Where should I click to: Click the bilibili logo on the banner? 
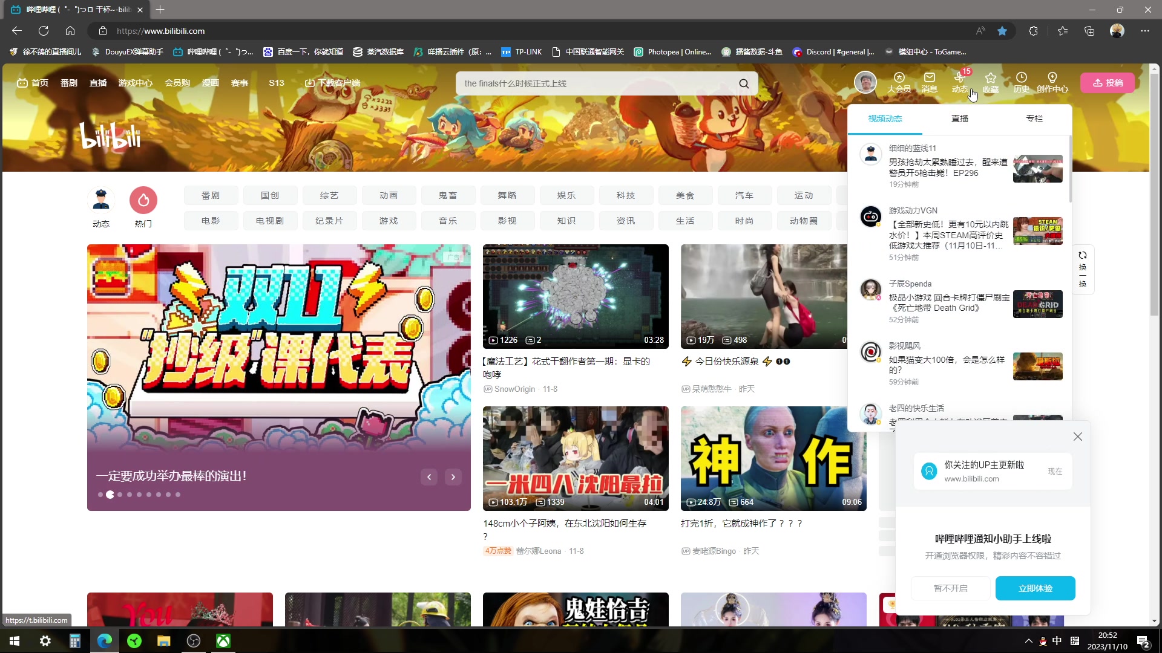(111, 135)
